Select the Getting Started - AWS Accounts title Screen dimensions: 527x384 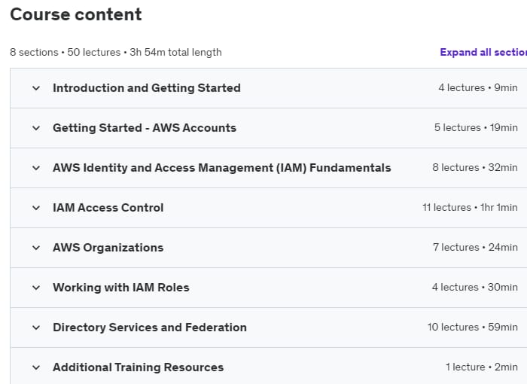click(145, 128)
